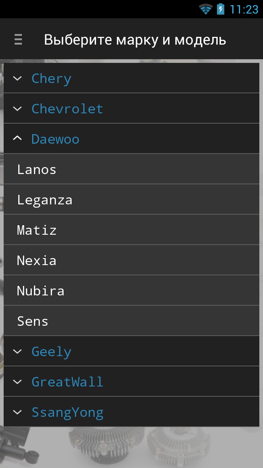Open the Chevrolet brand label

click(67, 109)
